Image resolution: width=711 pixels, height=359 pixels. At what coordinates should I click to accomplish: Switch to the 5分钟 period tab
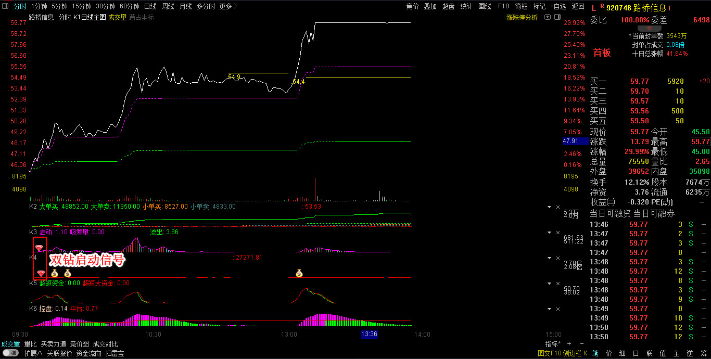(60, 6)
